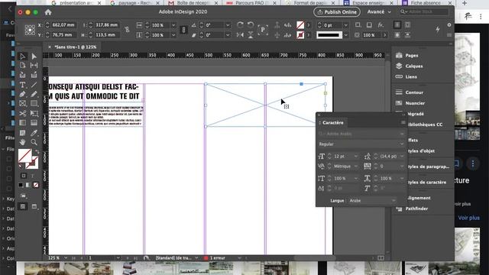The height and width of the screenshot is (275, 489).
Task: Click flip horizontal icon
Action: point(240,34)
